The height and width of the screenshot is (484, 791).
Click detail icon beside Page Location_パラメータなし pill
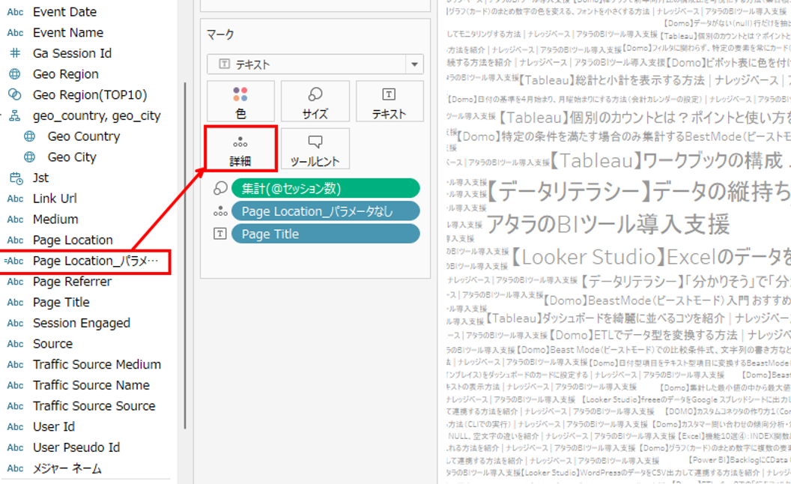220,211
